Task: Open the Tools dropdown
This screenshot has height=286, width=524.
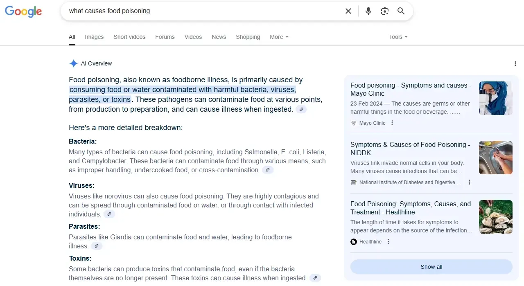Action: [398, 37]
